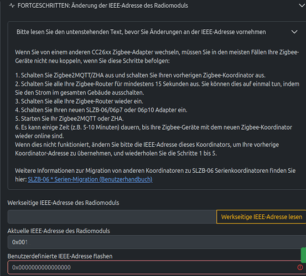Screen dimensions: 306x276
Task: Click label 'Werkseitige IEEE-Adresse des Radiomoduls'
Action: point(63,203)
